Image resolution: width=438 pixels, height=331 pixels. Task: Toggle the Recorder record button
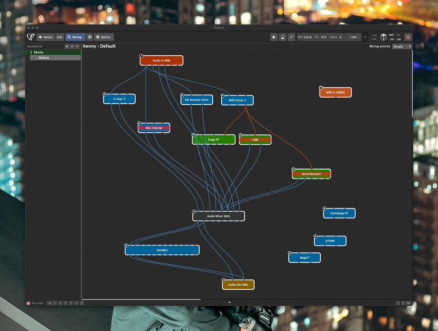point(29,303)
